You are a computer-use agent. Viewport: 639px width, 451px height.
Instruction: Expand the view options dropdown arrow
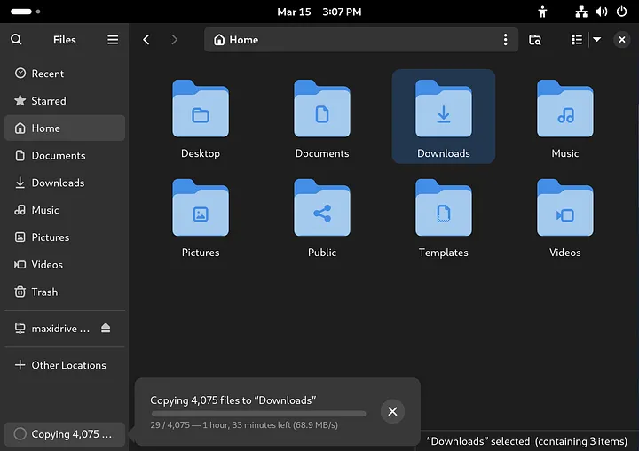[x=596, y=40]
